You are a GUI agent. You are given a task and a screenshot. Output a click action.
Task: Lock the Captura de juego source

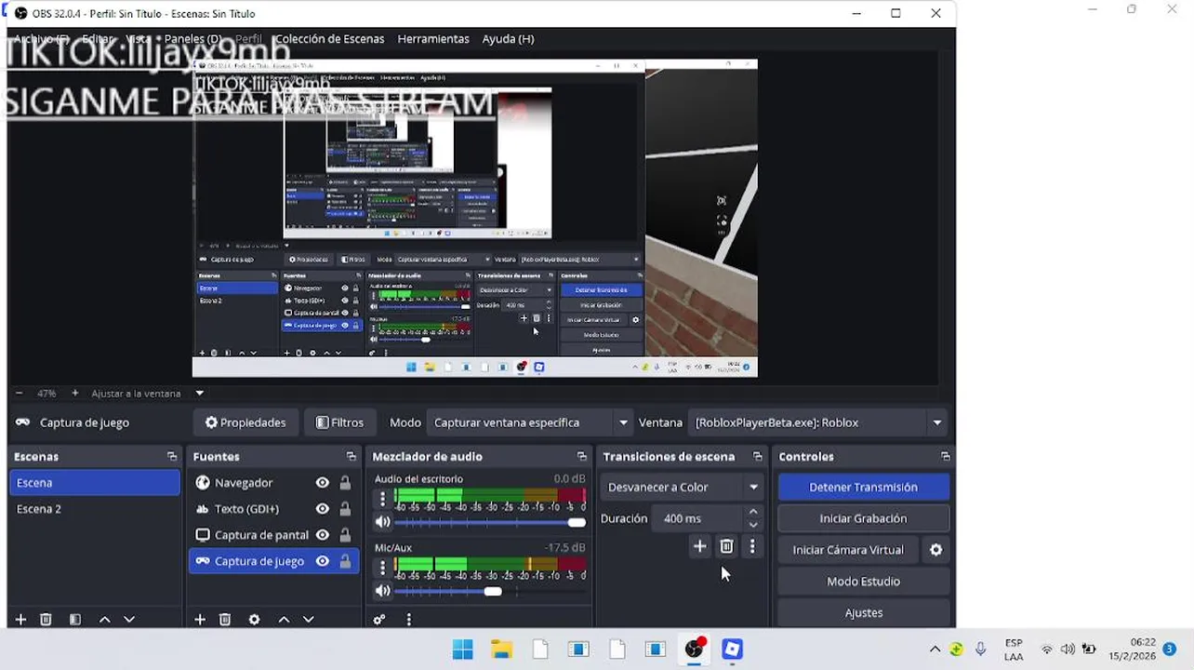pos(345,561)
